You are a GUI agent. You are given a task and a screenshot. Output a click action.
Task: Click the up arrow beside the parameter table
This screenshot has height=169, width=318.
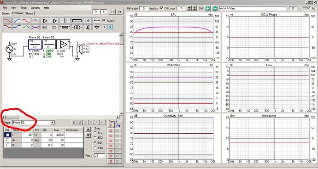[x=88, y=130]
